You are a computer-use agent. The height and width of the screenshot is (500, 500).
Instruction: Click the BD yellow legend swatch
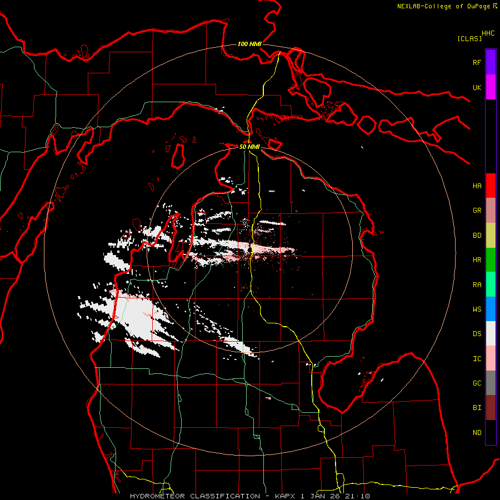tap(491, 236)
